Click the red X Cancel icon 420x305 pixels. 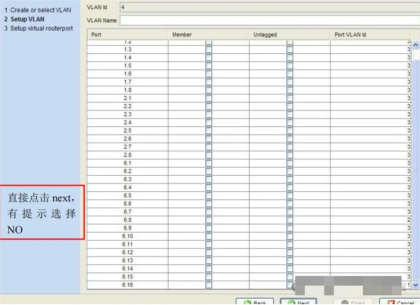[391, 303]
